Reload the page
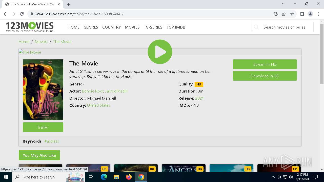Screen dimensions: 324x182 [x=22, y=14]
